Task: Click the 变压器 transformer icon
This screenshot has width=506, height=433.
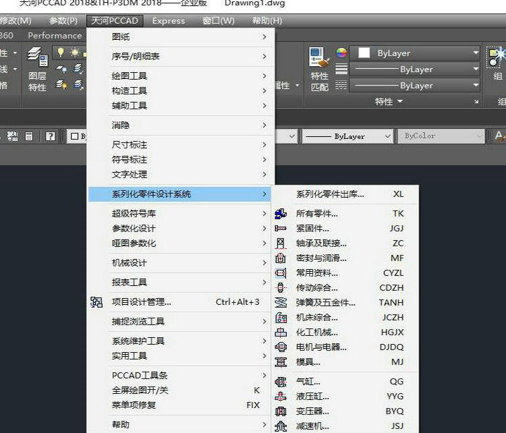Action: [x=281, y=411]
